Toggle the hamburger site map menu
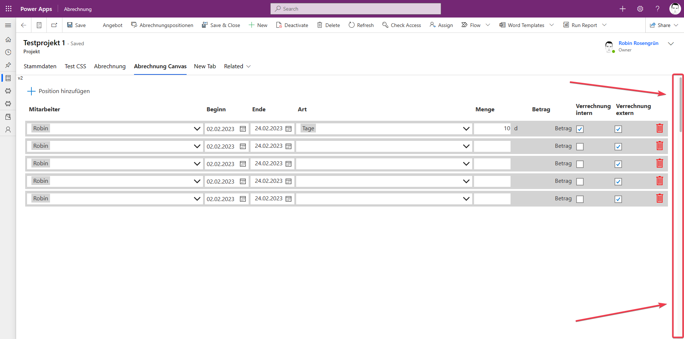Screen dimensions: 684x339 click(x=8, y=25)
